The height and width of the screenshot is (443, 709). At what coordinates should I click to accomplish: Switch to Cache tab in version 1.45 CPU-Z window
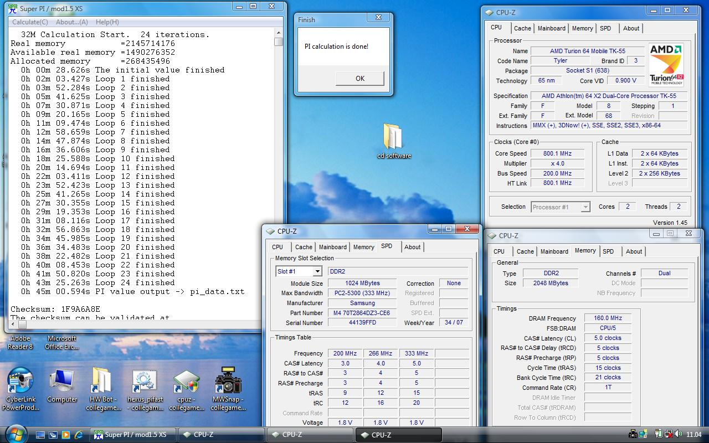[522, 28]
